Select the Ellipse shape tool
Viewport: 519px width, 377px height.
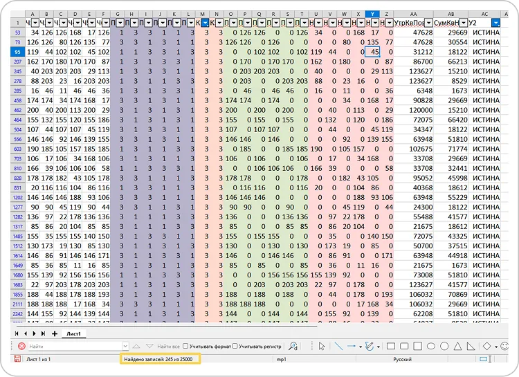(431, 347)
